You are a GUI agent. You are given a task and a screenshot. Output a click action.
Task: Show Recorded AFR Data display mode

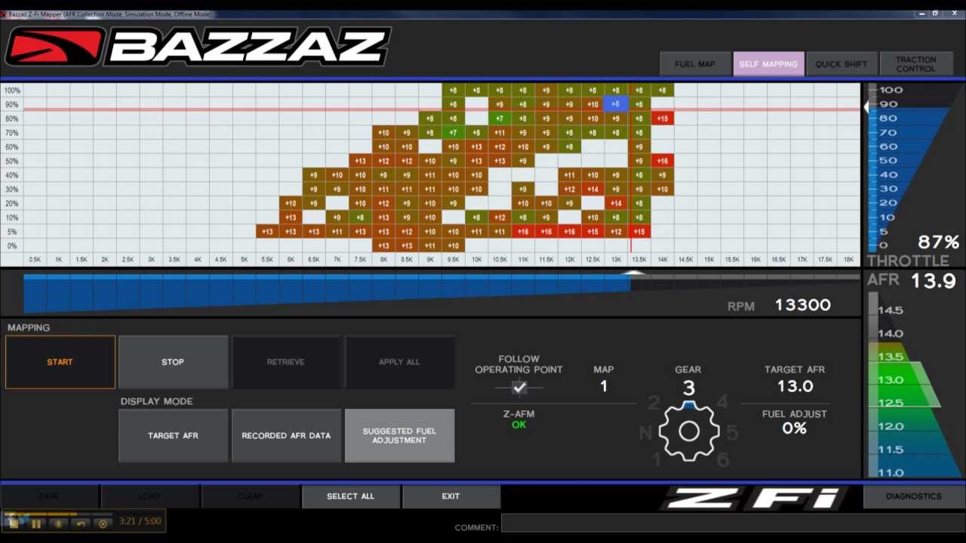tap(286, 435)
